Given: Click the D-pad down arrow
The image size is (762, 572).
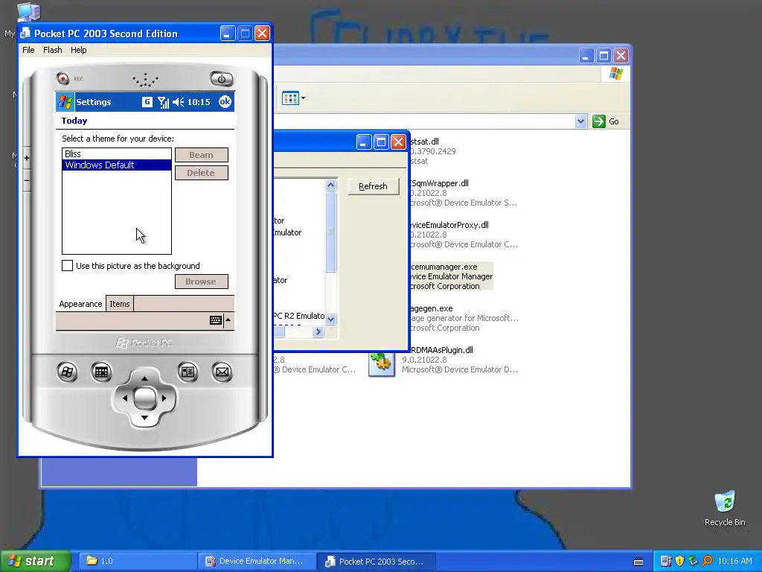Looking at the screenshot, I should pos(144,418).
